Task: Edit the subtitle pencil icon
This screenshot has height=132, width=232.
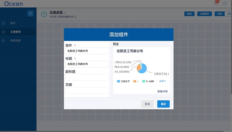Action: [76, 17]
